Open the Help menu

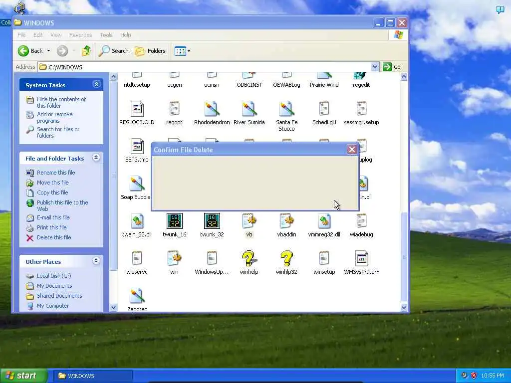(125, 35)
